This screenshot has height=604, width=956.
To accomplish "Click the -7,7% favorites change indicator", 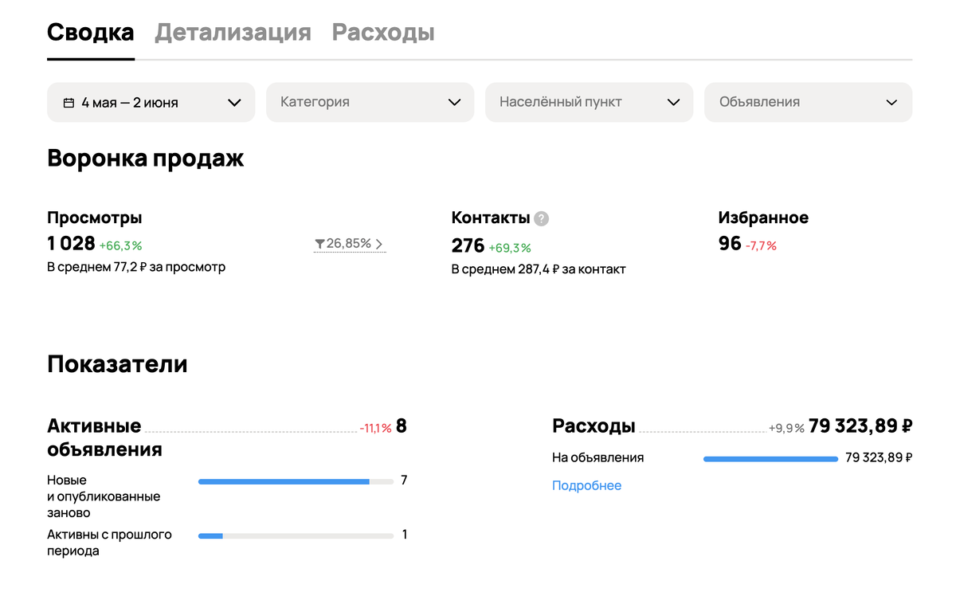I will pos(761,245).
